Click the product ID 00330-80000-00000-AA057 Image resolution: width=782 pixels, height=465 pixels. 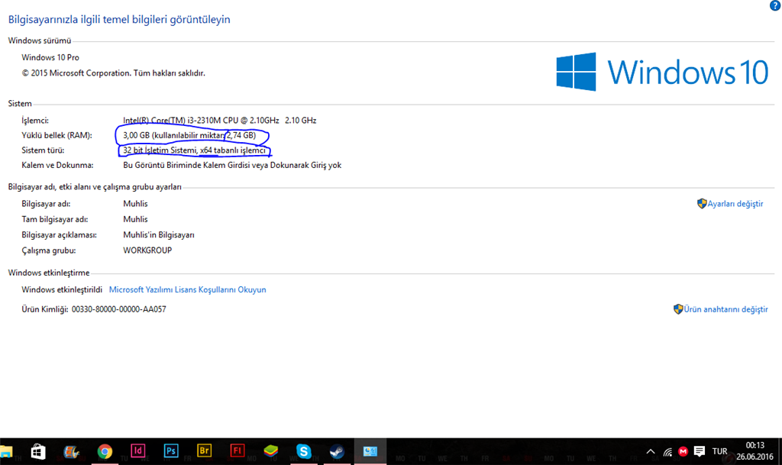(x=118, y=309)
